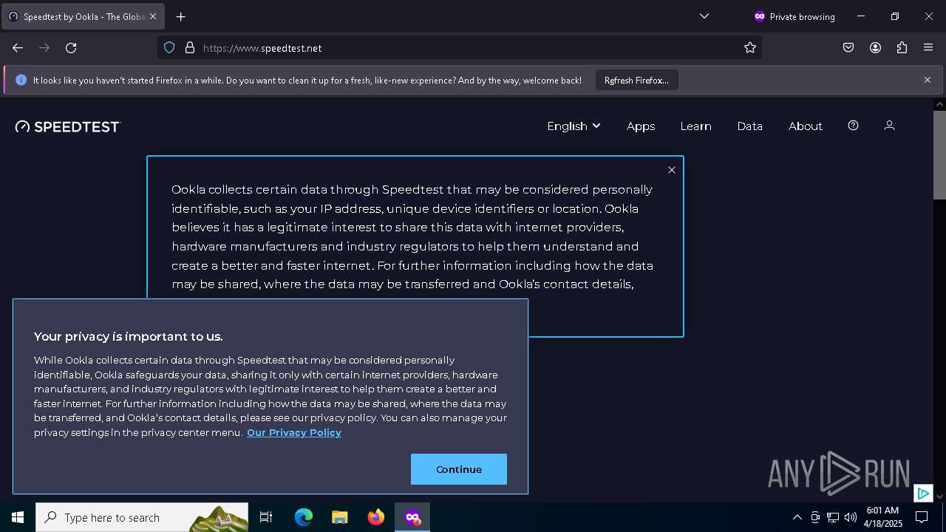This screenshot has height=532, width=946.
Task: Open the Firefox account icon
Action: (875, 48)
